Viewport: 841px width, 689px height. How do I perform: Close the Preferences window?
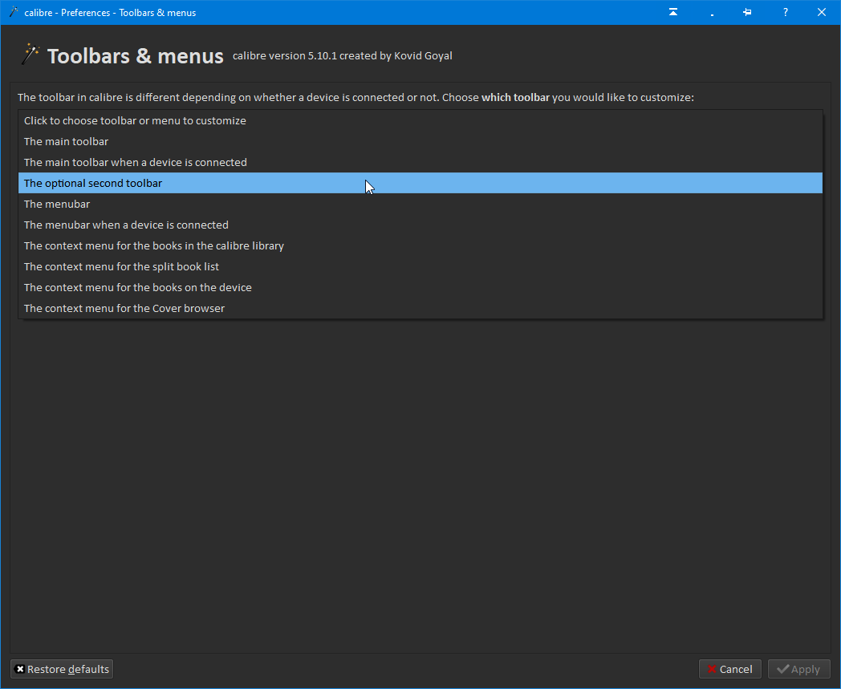[822, 12]
